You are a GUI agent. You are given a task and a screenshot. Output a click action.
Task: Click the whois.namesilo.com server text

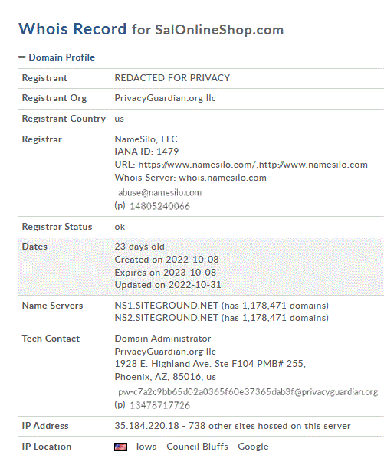(222, 178)
